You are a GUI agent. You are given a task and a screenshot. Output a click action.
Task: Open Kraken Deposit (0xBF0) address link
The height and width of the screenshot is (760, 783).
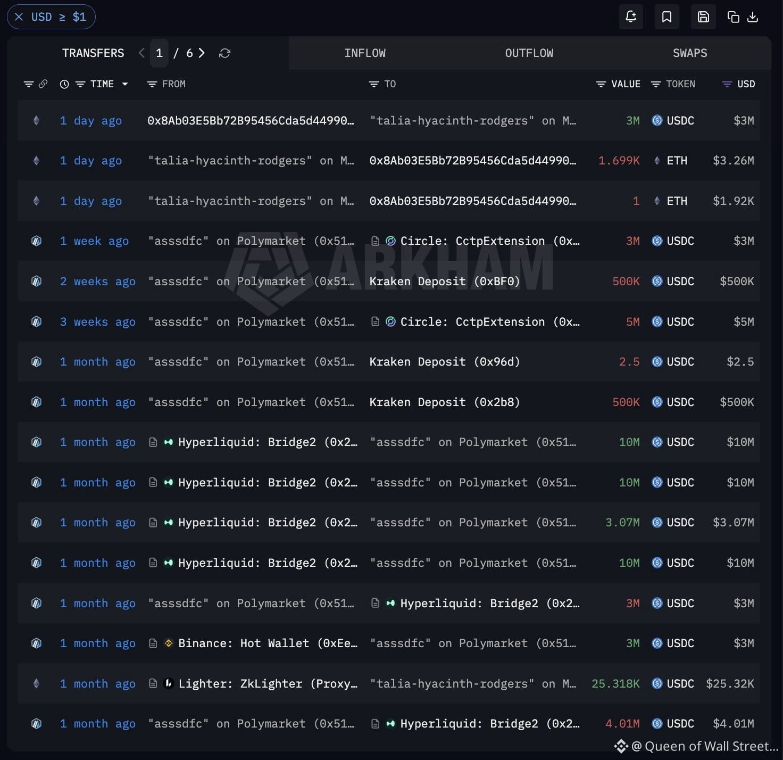tap(445, 281)
